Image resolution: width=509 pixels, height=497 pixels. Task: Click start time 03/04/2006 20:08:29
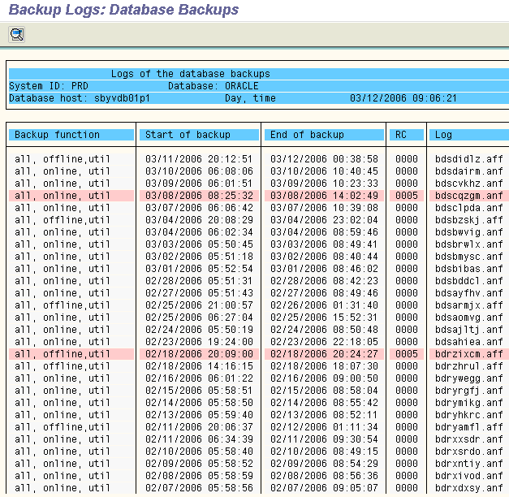199,220
